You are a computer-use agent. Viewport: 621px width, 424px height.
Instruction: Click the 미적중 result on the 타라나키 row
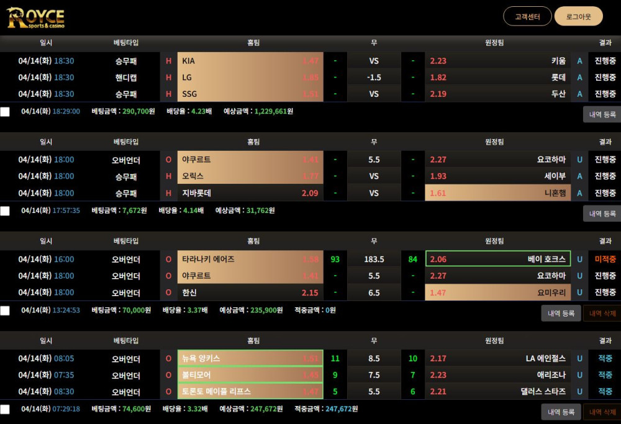605,259
